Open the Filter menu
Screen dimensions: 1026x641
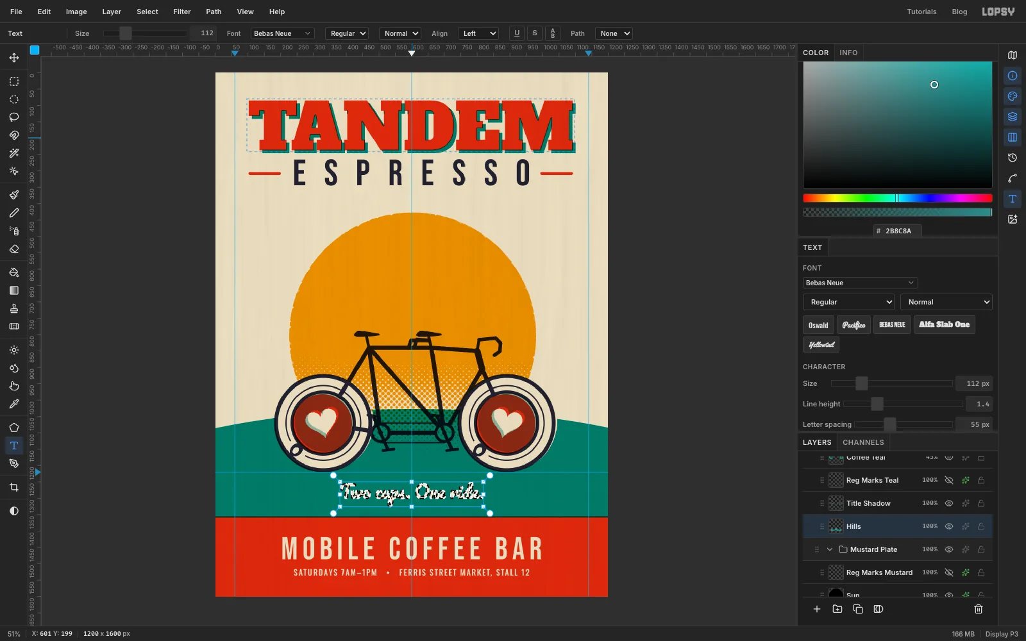[x=182, y=12]
